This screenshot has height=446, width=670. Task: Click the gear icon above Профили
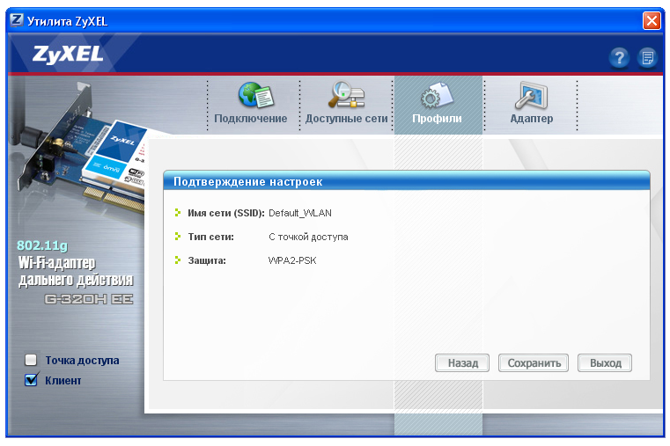437,96
